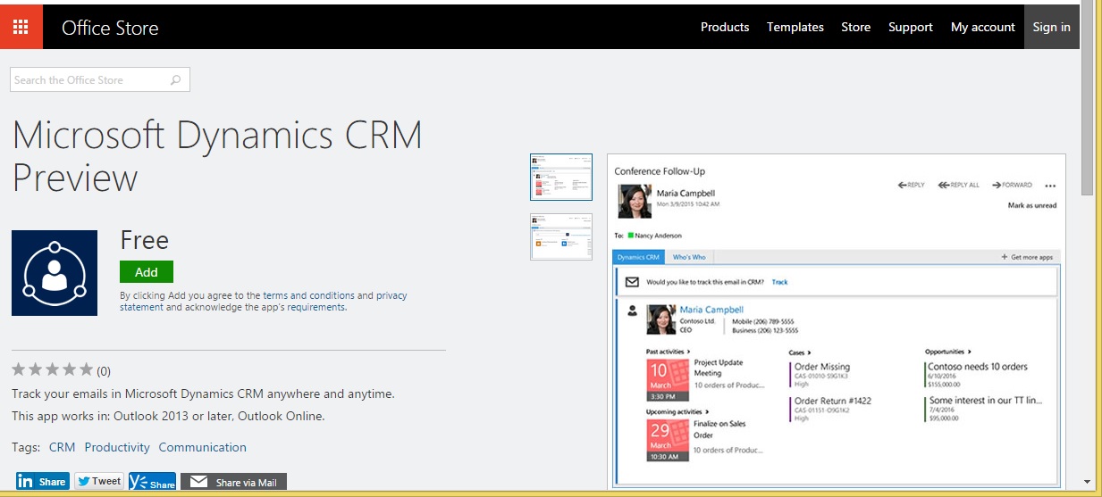The width and height of the screenshot is (1102, 497).
Task: Share on Yammer
Action: [152, 482]
